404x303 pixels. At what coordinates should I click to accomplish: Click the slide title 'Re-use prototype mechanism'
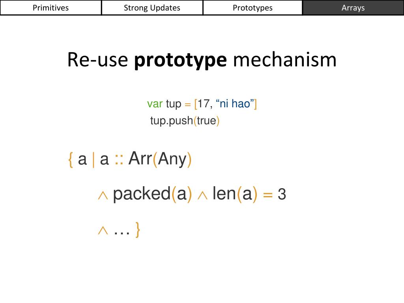[202, 60]
